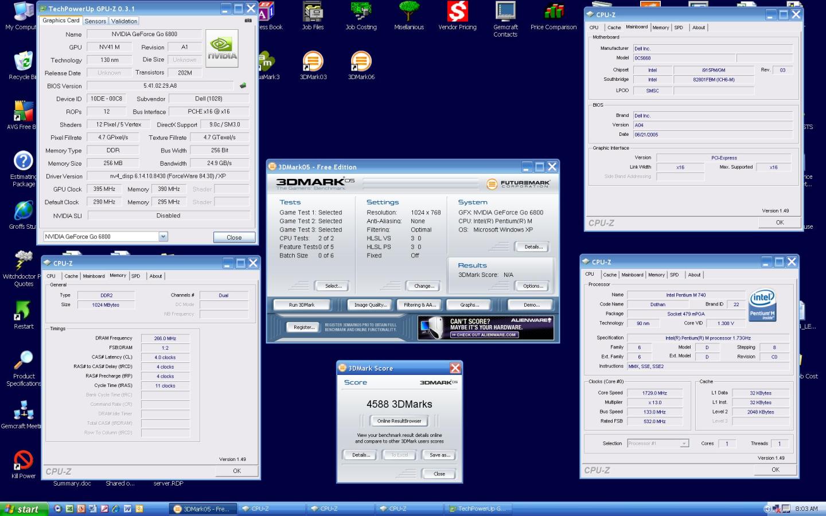The width and height of the screenshot is (826, 516).
Task: Open the Product Specifications desktop icon
Action: coord(23,360)
